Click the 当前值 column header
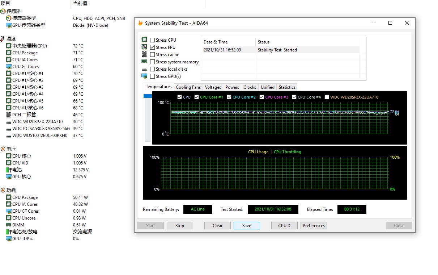The height and width of the screenshot is (275, 438). click(138, 4)
